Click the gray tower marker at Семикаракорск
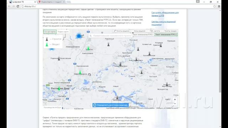 (x=120, y=64)
